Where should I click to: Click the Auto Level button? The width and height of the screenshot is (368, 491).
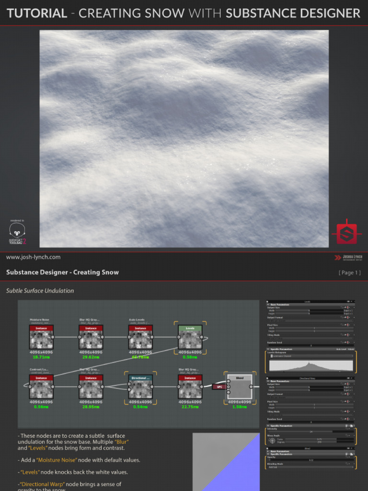click(x=341, y=349)
